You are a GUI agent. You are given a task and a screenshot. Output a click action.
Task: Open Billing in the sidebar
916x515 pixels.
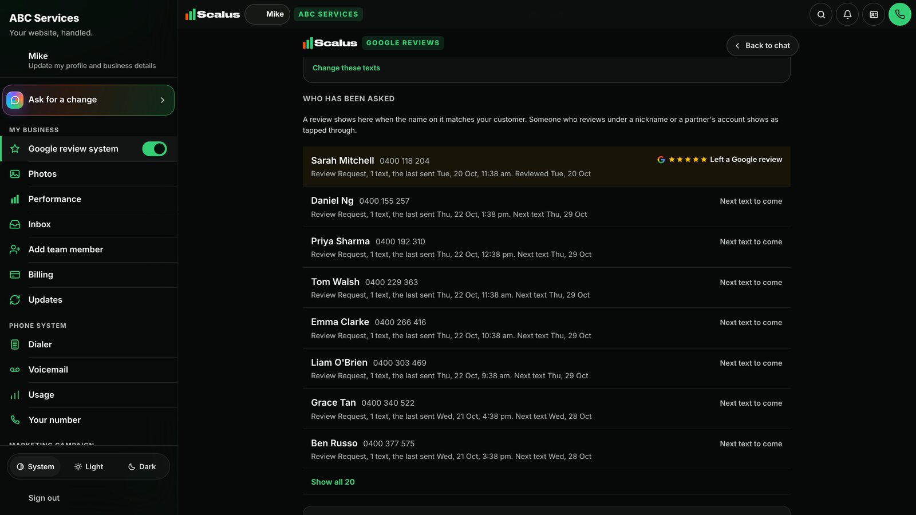tap(88, 275)
